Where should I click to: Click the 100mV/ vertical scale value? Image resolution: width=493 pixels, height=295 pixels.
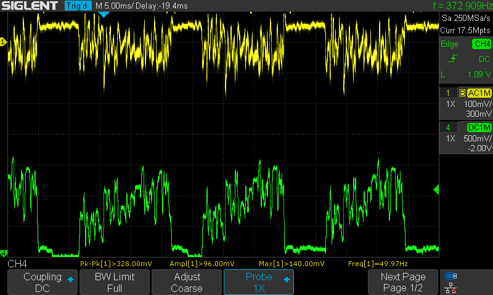pos(478,104)
